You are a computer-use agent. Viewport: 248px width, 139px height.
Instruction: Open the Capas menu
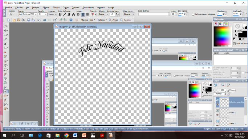pos(66,8)
